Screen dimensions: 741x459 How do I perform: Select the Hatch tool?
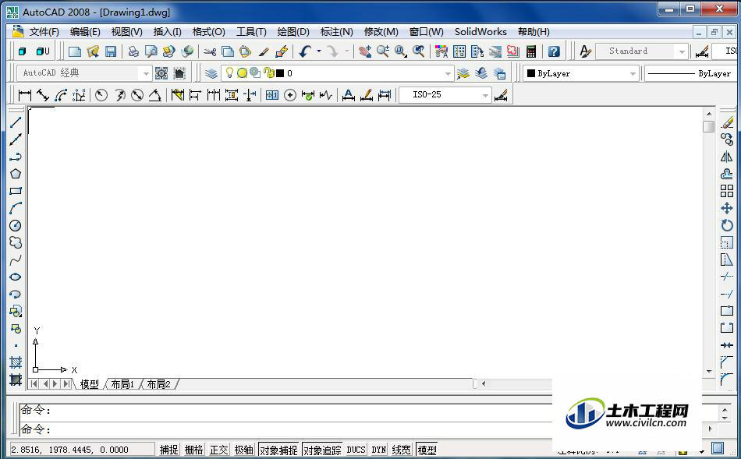(16, 362)
